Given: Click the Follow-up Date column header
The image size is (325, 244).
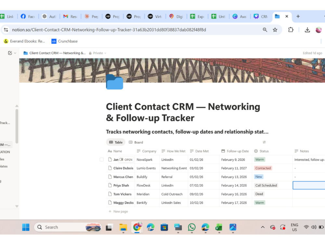Looking at the screenshot, I should click(x=235, y=151).
